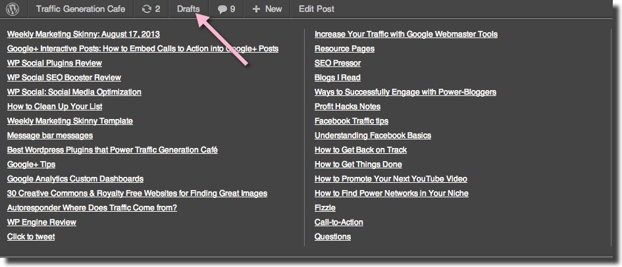This screenshot has height=267, width=622.
Task: Open Blogs I Read draft
Action: [338, 78]
